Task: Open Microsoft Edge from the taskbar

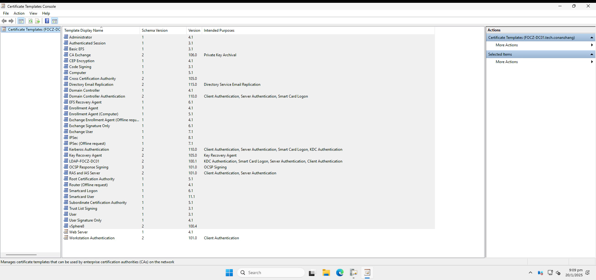Action: (x=340, y=273)
